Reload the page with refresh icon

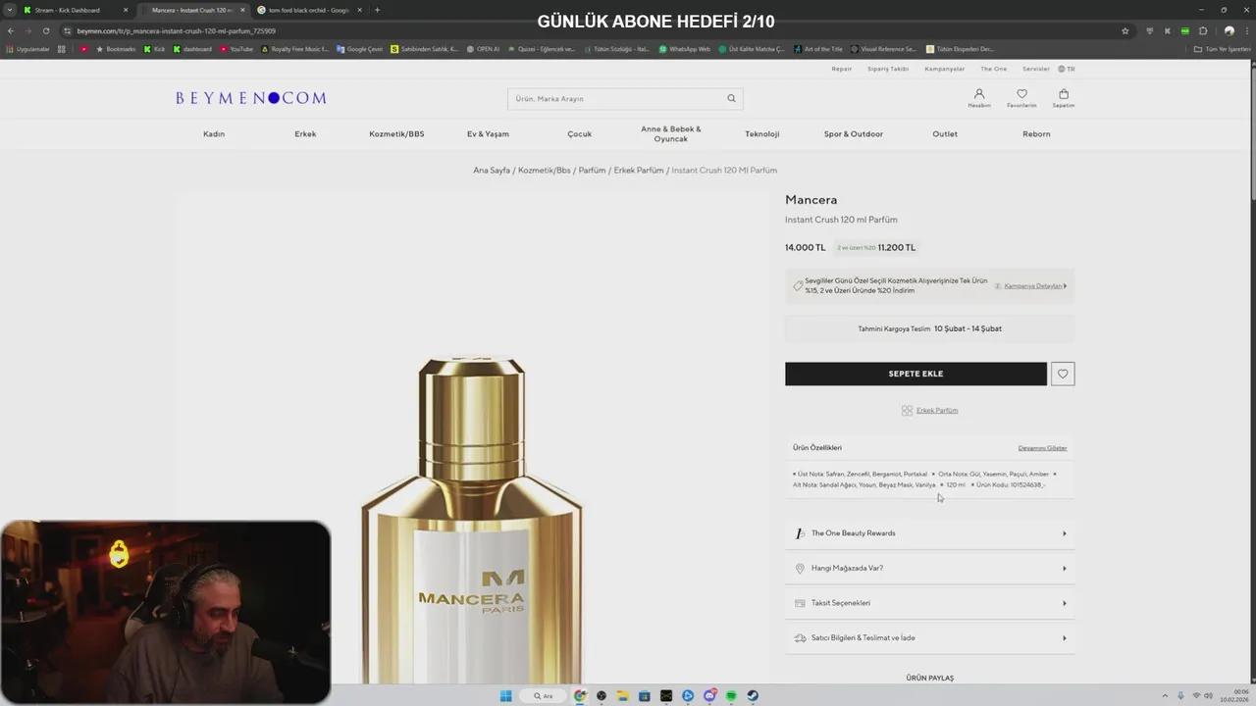pyautogui.click(x=46, y=30)
